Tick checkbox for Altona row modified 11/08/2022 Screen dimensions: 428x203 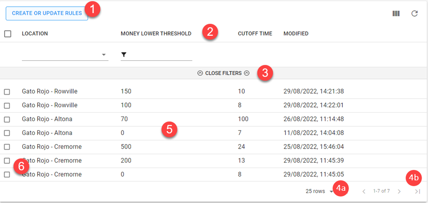click(x=7, y=133)
